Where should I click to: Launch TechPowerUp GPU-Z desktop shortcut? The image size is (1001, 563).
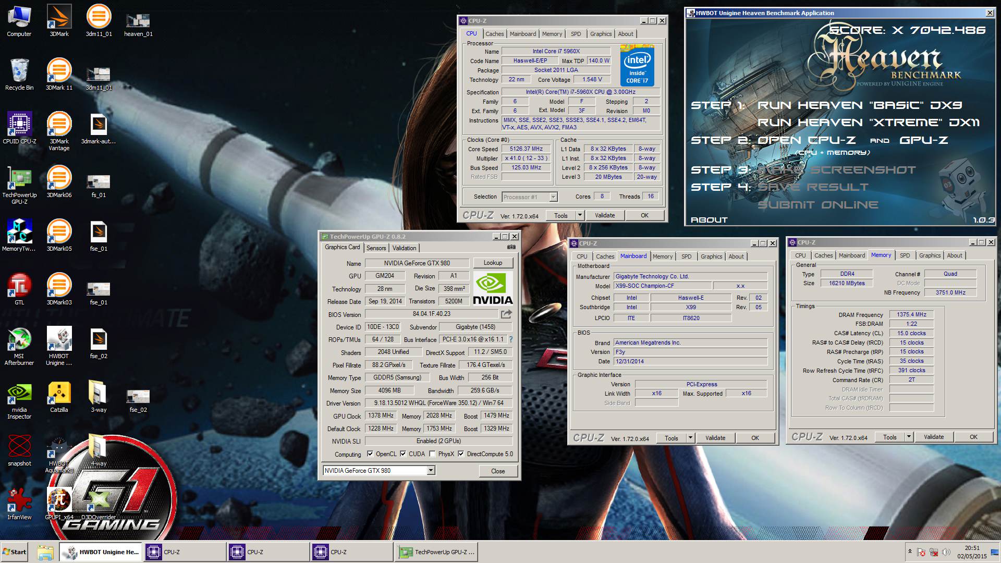pyautogui.click(x=19, y=186)
